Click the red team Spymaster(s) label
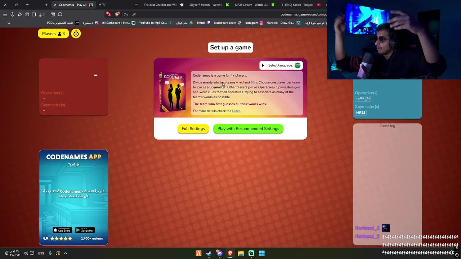Screen dimensions: 461x259 [53, 105]
